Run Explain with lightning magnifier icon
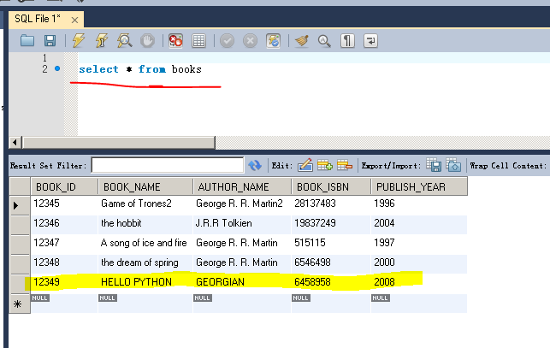This screenshot has width=550, height=348. click(125, 41)
